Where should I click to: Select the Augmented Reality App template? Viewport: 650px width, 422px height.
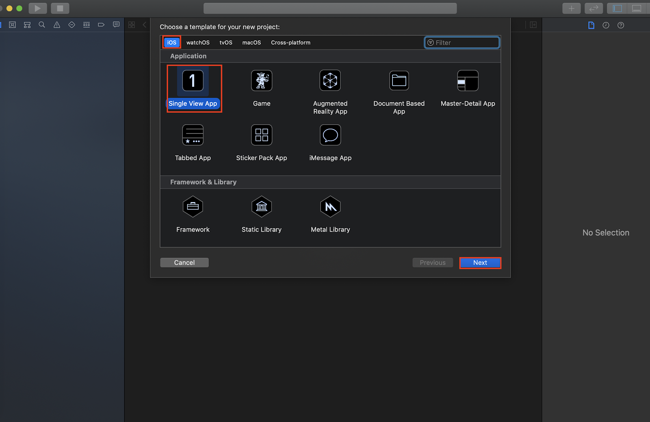(330, 92)
